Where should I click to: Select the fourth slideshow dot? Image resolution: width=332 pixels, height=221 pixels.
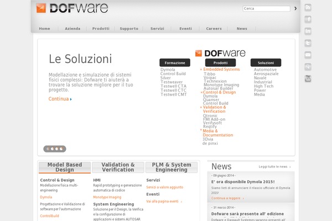61,149
